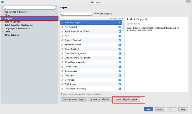Open the Editor settings category
Screen dimensions: 192x114
[7, 15]
